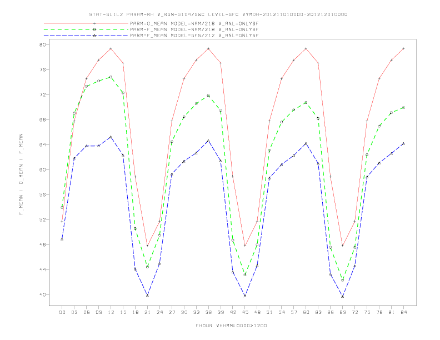Click forecast hour 18 on the x-axis
Viewport: 440px width, 340px height.
pyautogui.click(x=135, y=312)
